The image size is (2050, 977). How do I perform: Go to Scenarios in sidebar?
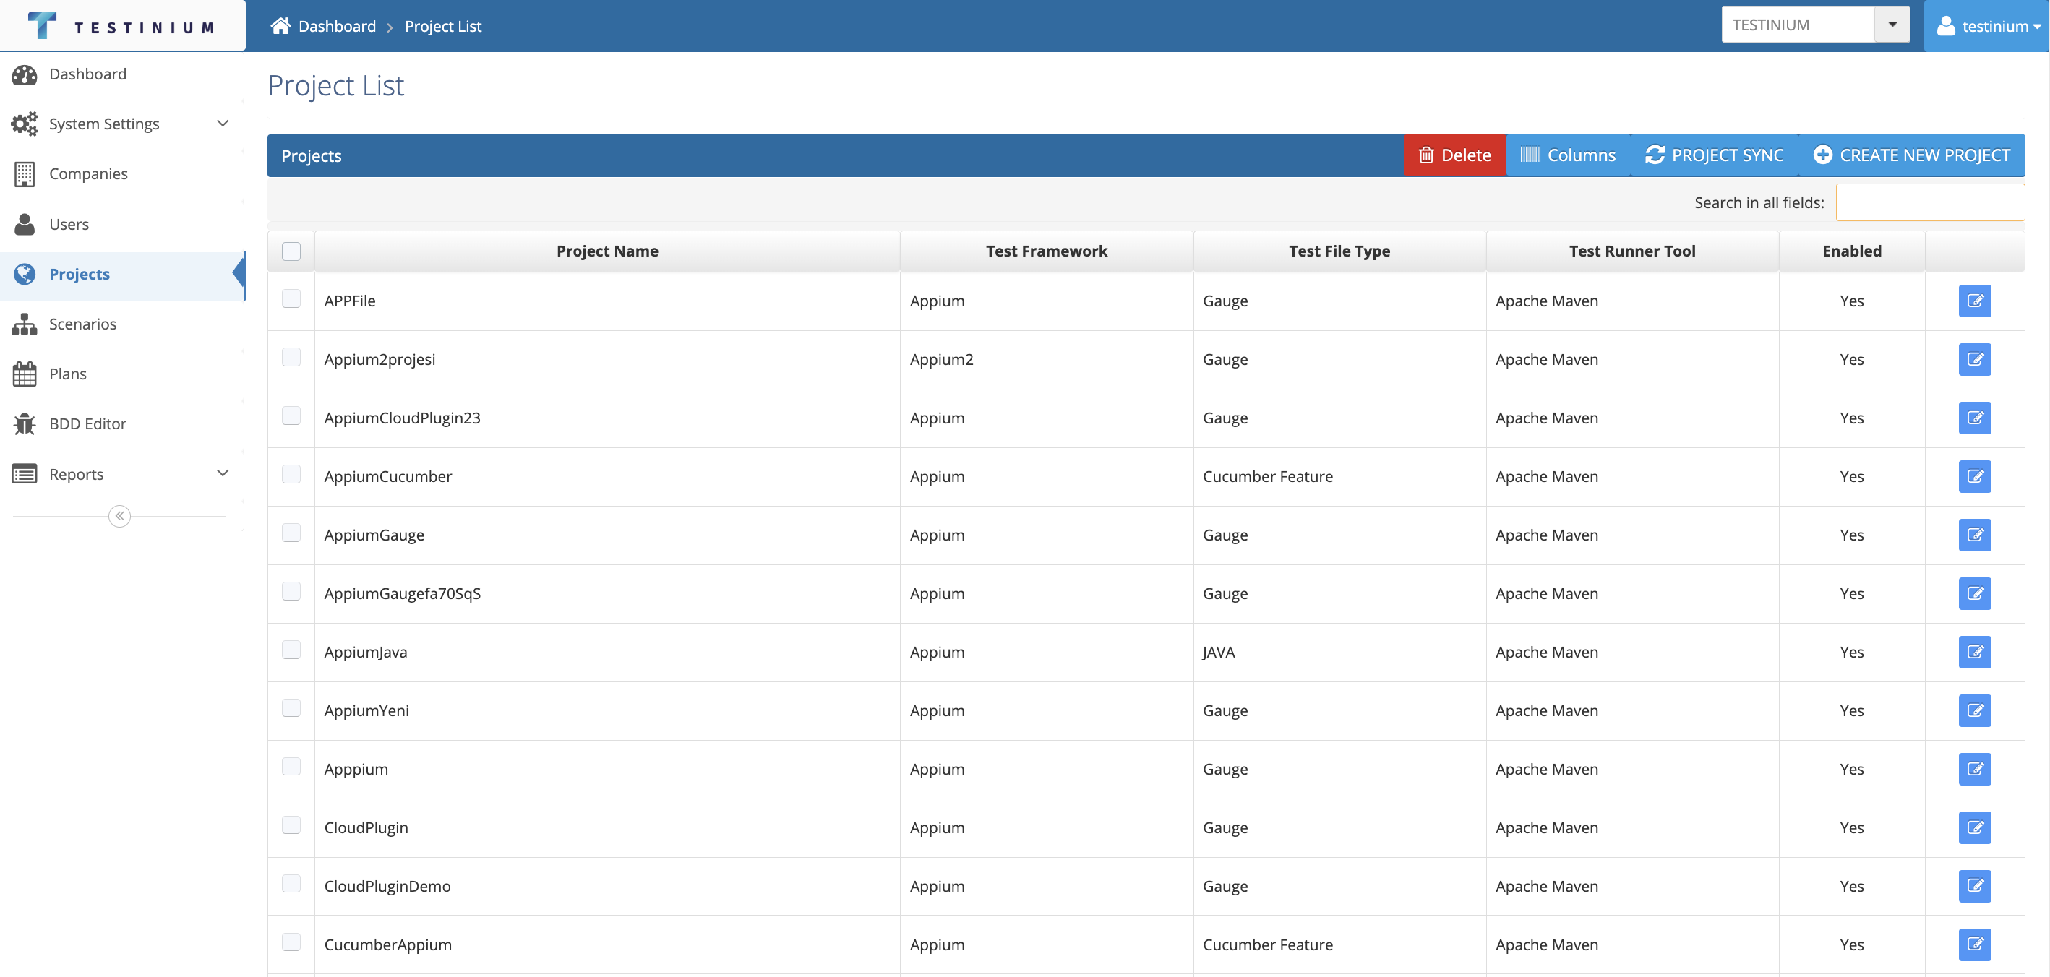pos(82,324)
